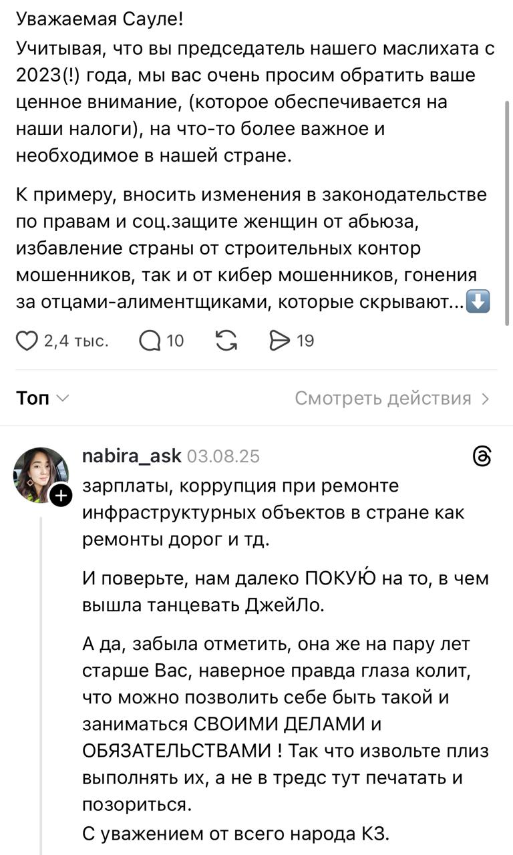Share the post with the paper plane icon
Image resolution: width=513 pixels, height=855 pixels.
click(277, 341)
